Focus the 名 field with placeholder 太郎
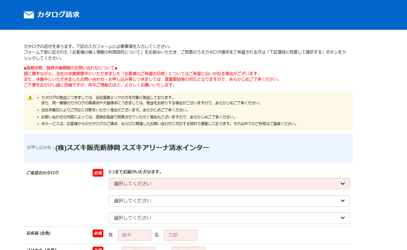Viewport: 407px width, 250px height. 181,235
